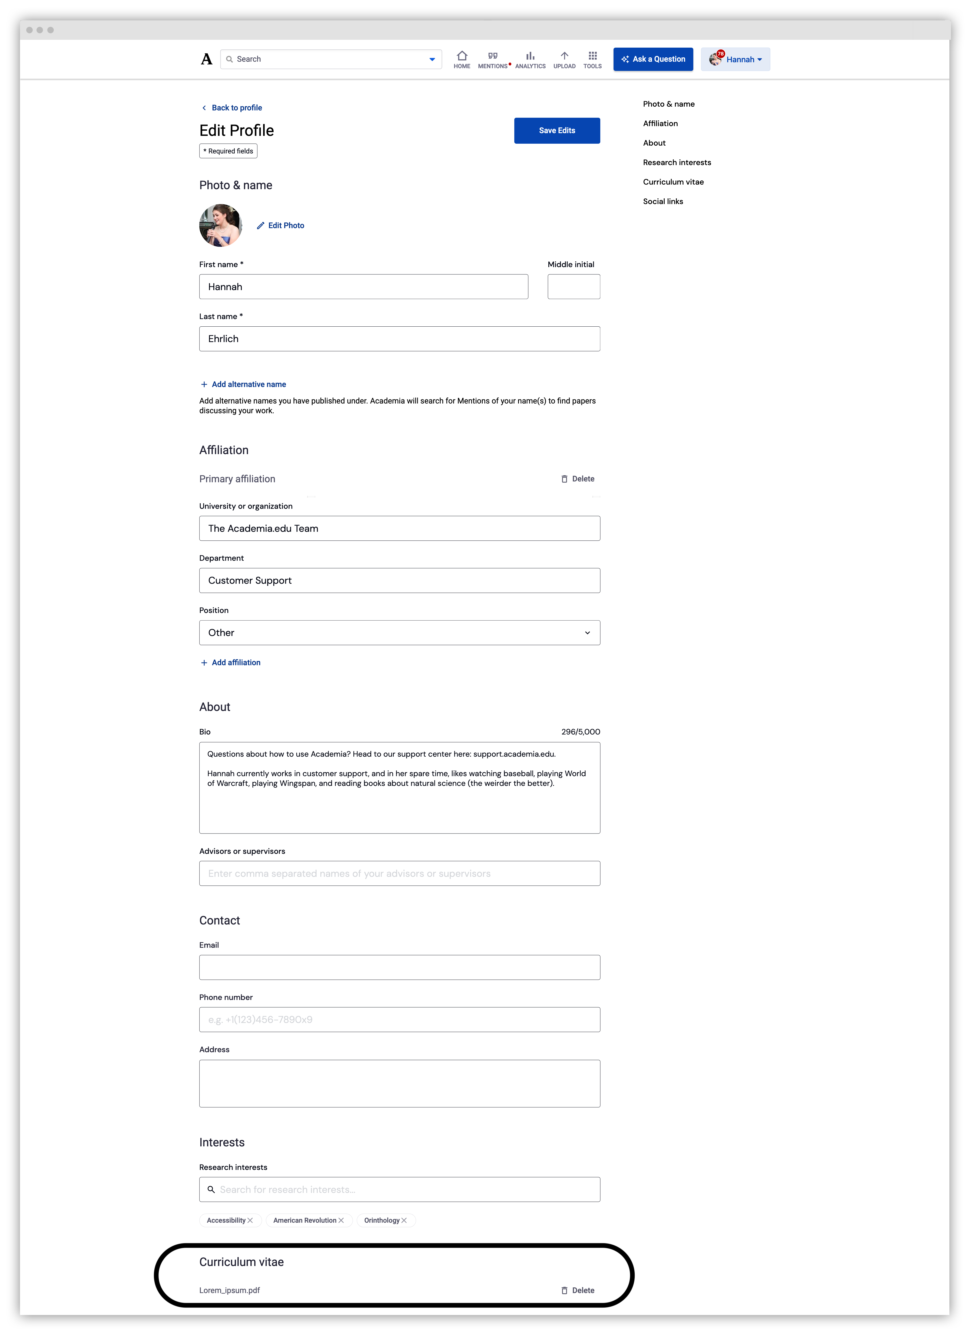Click the Advisors or supervisors input field
The height and width of the screenshot is (1335, 971).
tap(399, 873)
